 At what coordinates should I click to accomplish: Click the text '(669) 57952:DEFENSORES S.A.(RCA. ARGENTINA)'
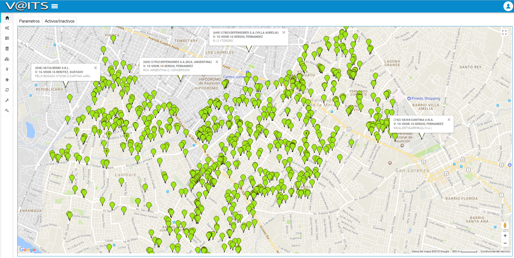point(177,62)
